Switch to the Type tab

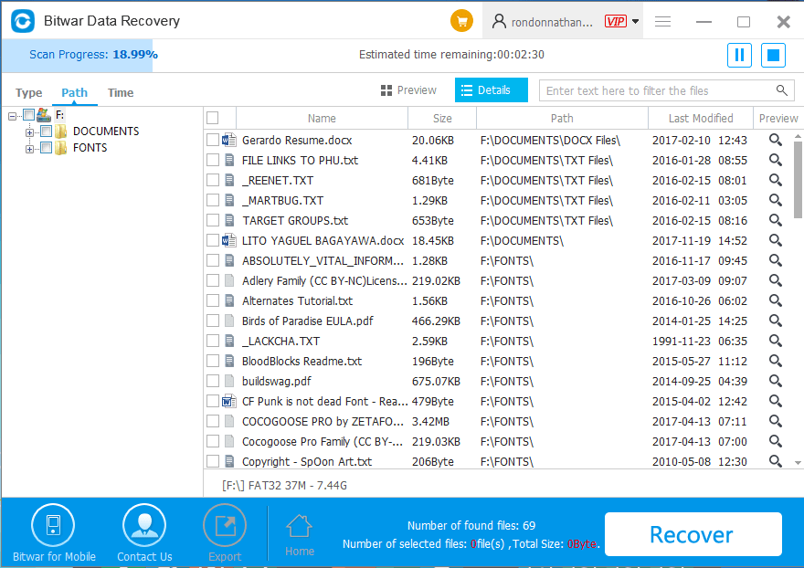(x=28, y=93)
